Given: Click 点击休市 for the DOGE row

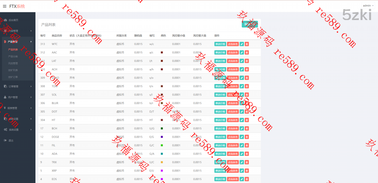Looking at the screenshot, I should pos(233,137).
